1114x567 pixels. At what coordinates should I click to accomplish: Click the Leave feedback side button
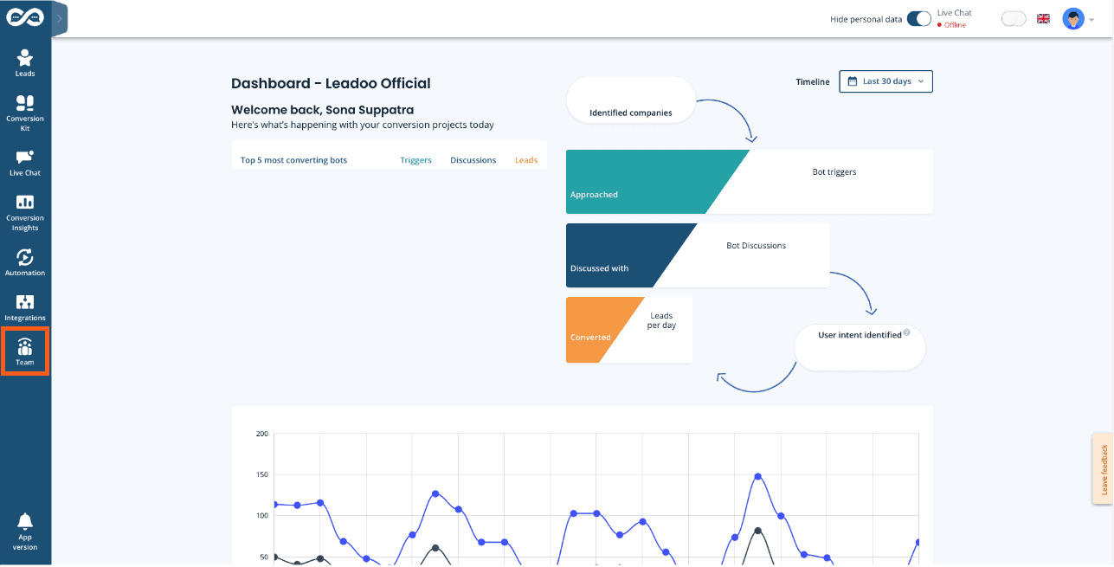1104,468
